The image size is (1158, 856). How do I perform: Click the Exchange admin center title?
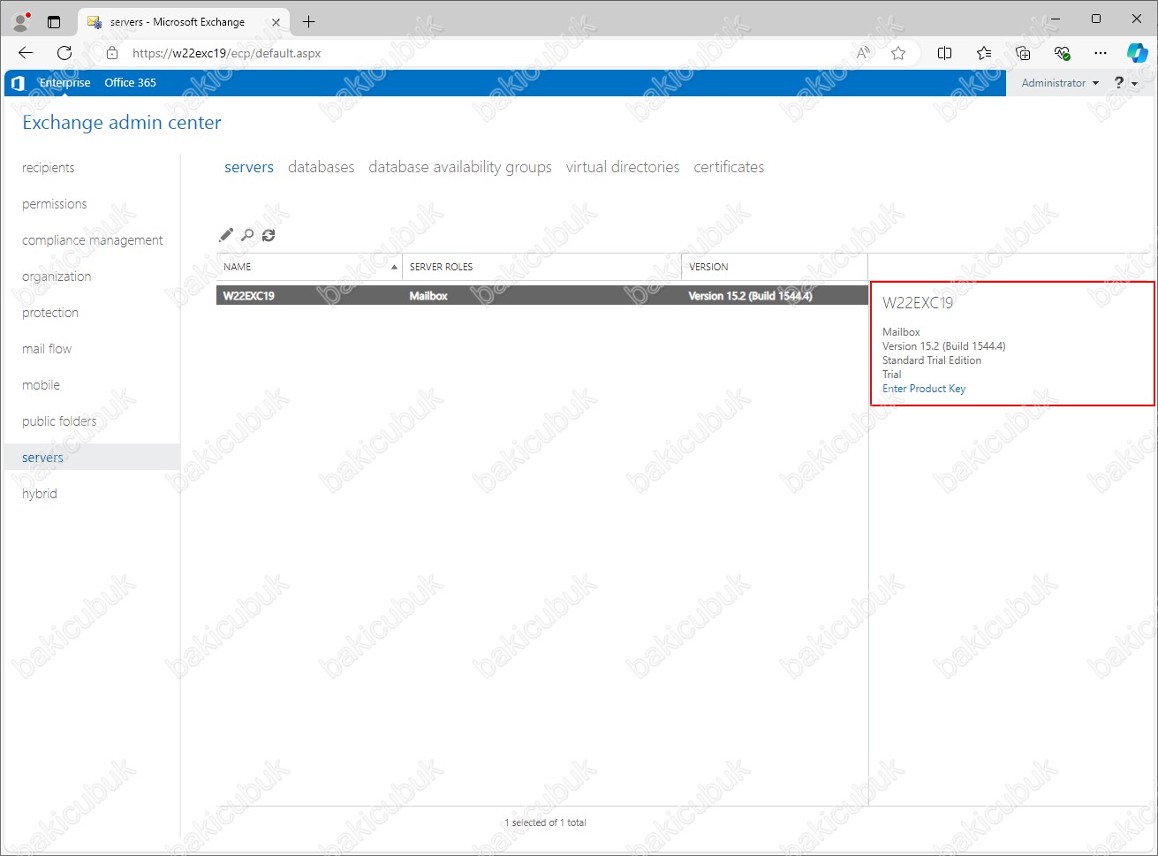(122, 123)
